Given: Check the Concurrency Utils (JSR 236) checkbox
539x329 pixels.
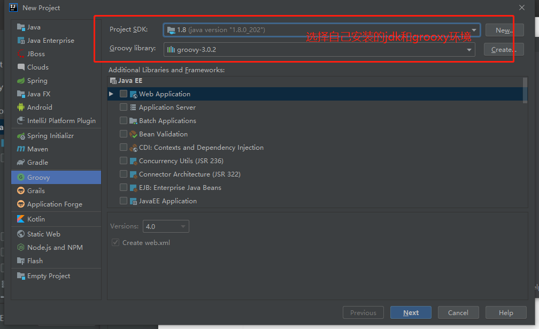Looking at the screenshot, I should [x=124, y=160].
